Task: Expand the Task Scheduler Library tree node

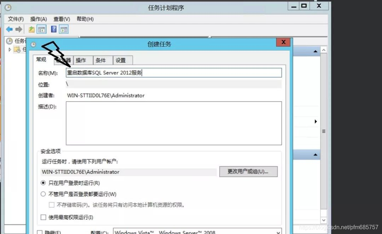Action: 10,49
